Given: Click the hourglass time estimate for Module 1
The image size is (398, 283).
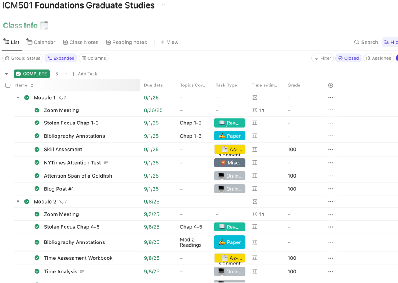Looking at the screenshot, I should [255, 98].
